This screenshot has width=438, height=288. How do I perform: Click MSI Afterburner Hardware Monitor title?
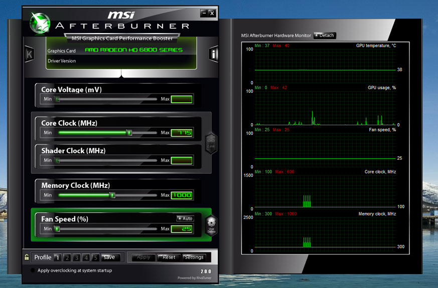pyautogui.click(x=276, y=36)
